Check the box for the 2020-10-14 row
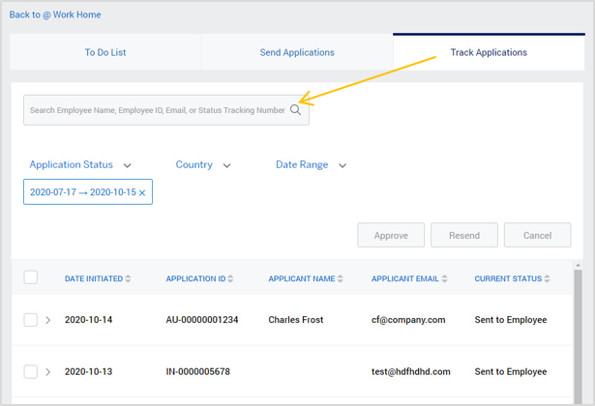The height and width of the screenshot is (406, 595). 31,320
